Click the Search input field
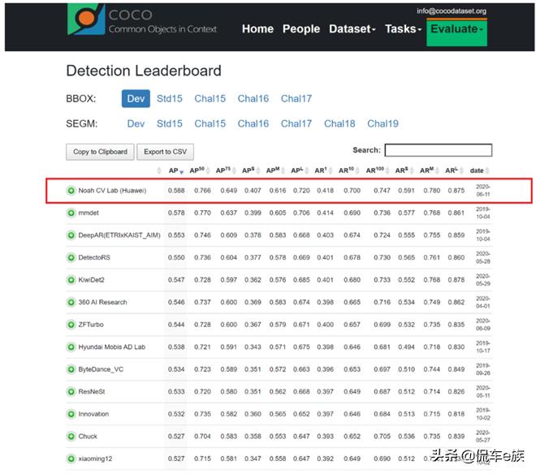The width and height of the screenshot is (536, 474). (438, 150)
